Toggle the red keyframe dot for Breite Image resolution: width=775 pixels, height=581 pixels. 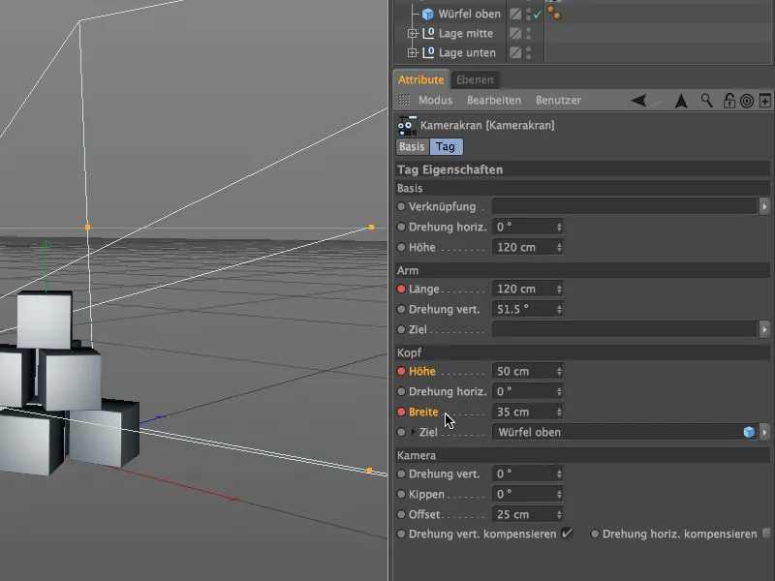(x=401, y=412)
